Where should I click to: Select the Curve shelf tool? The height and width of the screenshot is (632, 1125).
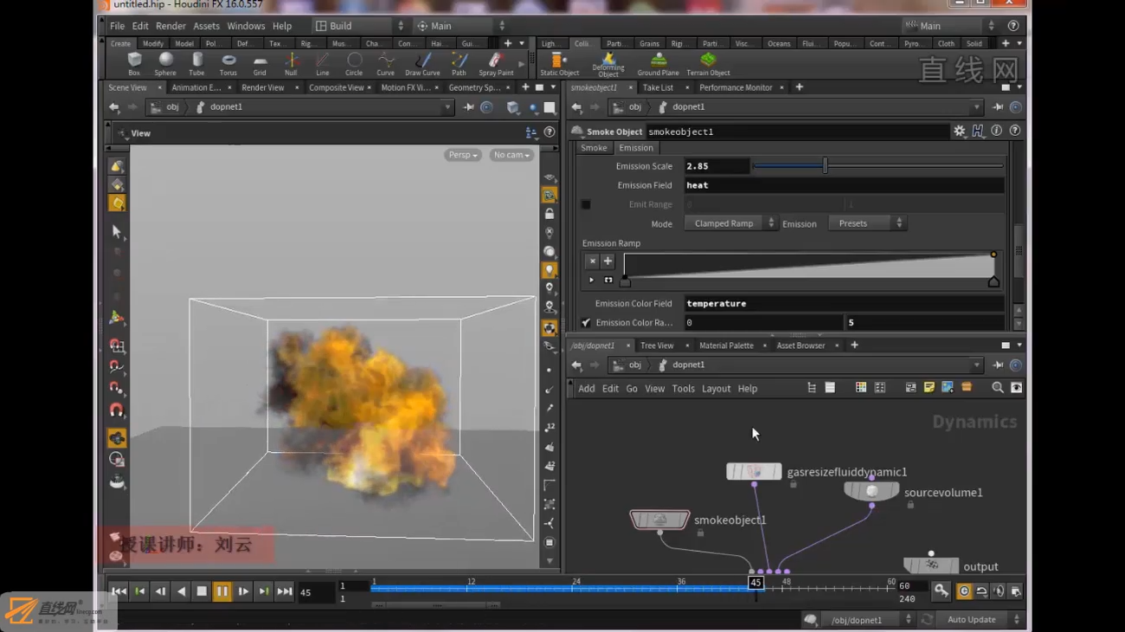tap(386, 63)
